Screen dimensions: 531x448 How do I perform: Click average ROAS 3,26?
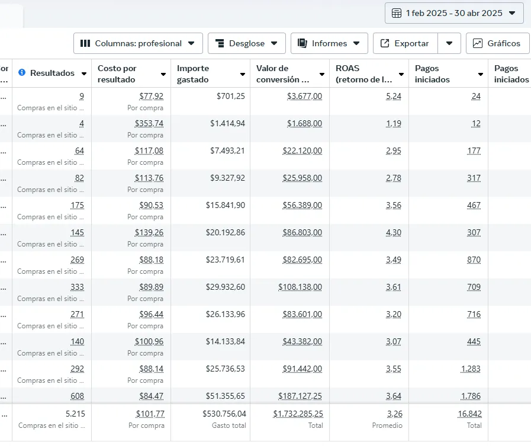395,414
